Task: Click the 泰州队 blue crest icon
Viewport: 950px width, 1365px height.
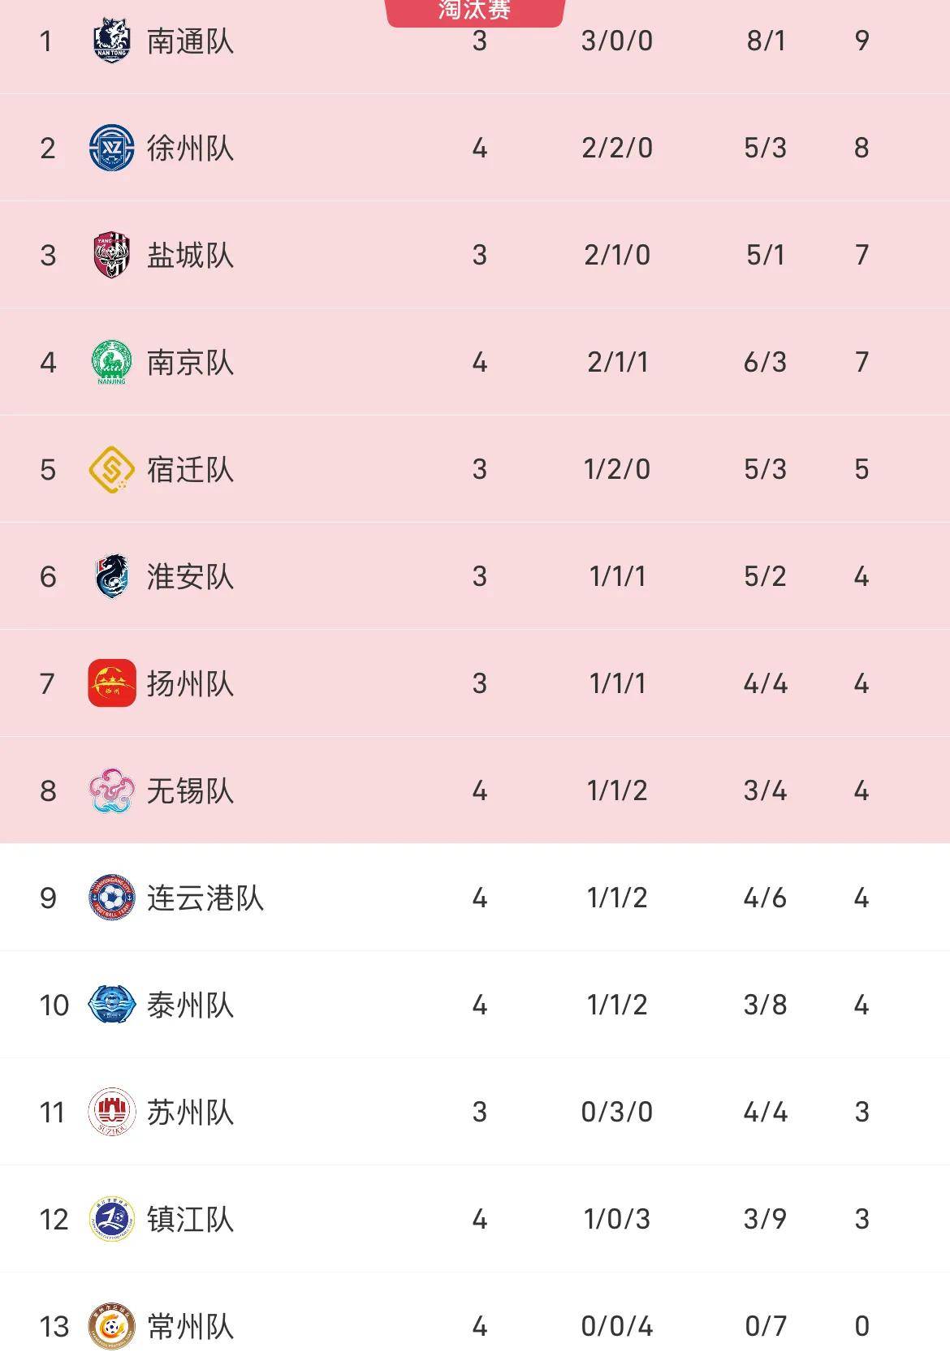Action: [x=111, y=1005]
